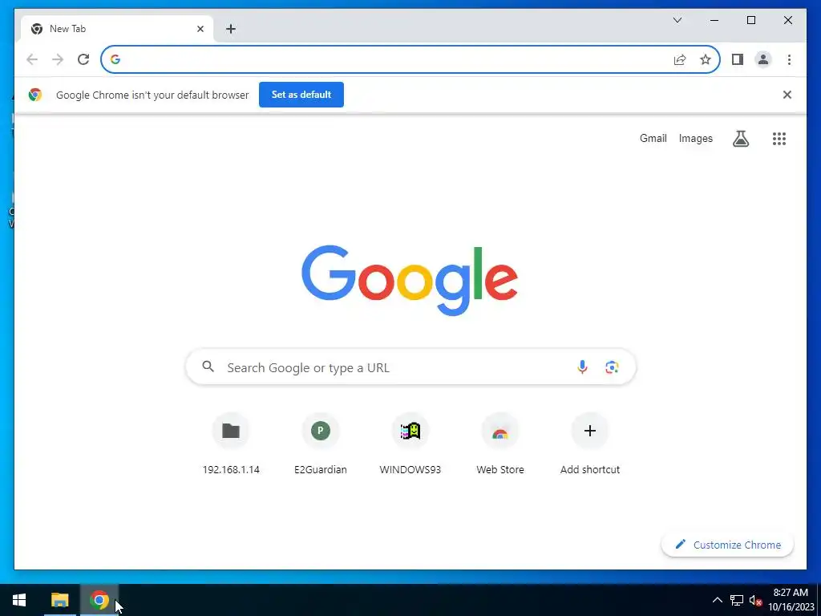Image resolution: width=821 pixels, height=616 pixels.
Task: Open the muted volume tray icon
Action: coord(755,600)
